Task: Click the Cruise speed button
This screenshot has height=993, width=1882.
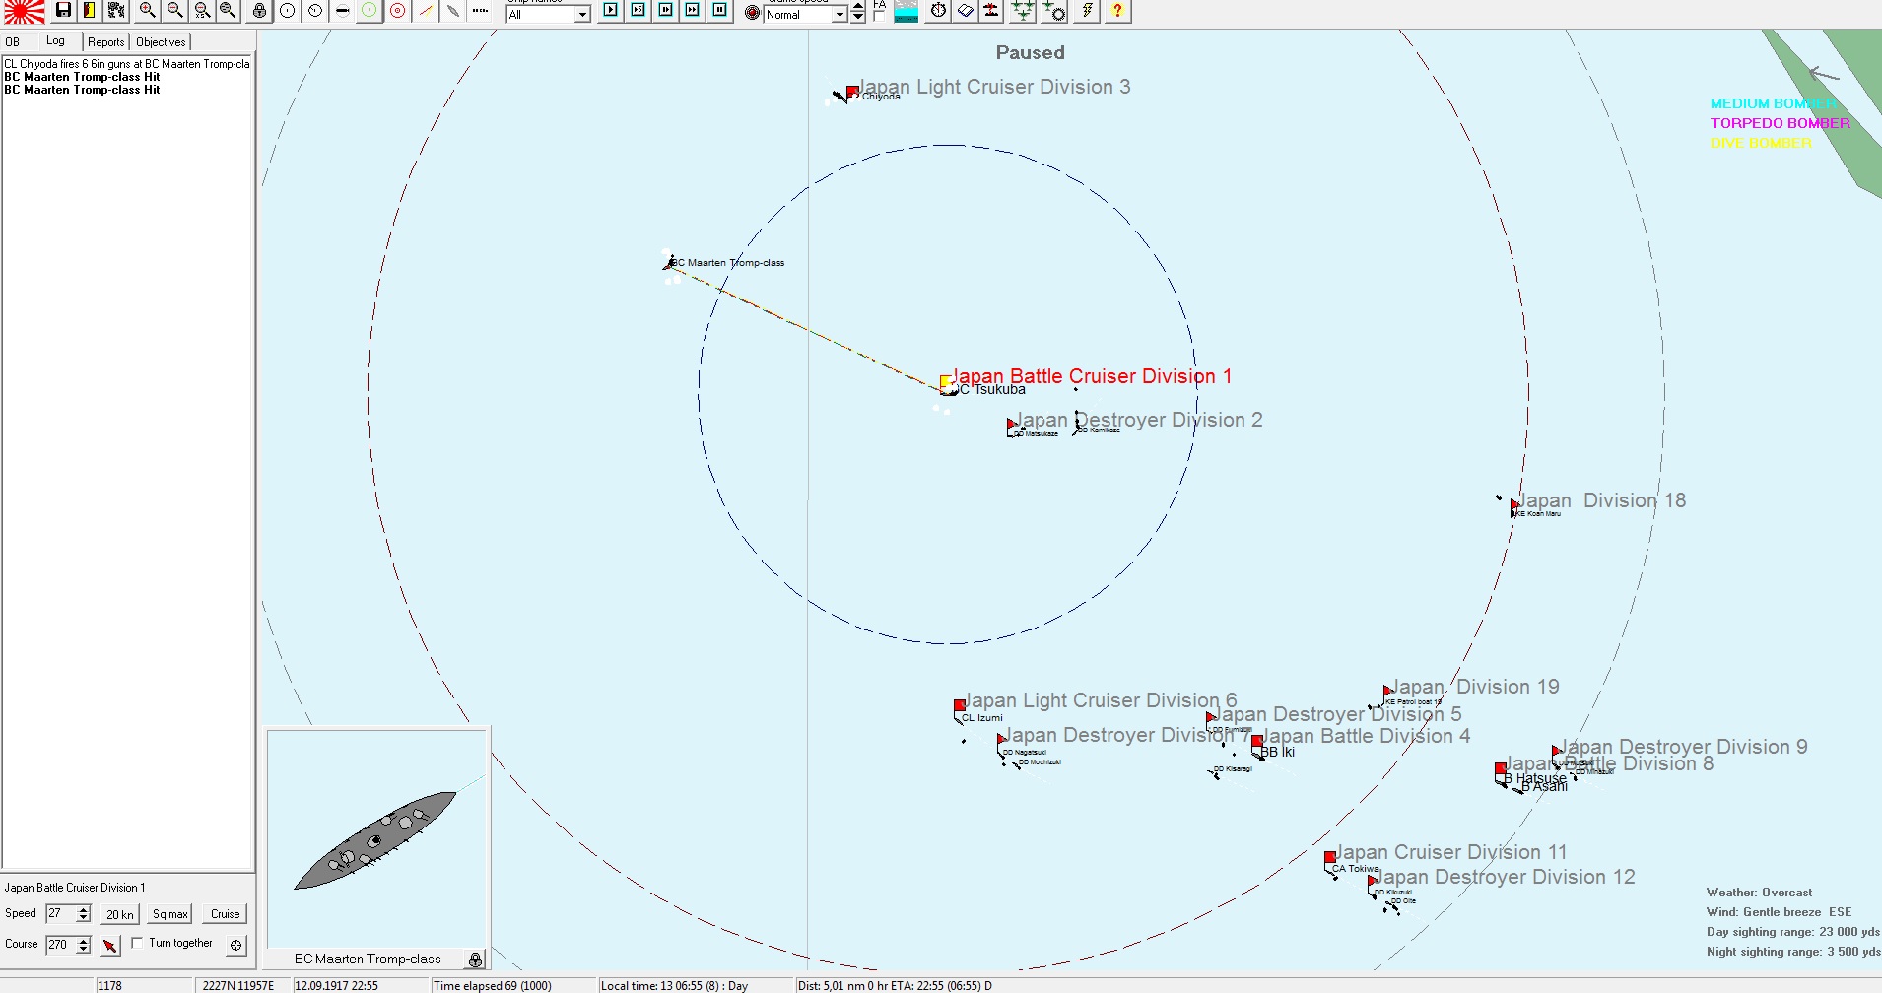Action: click(x=226, y=914)
